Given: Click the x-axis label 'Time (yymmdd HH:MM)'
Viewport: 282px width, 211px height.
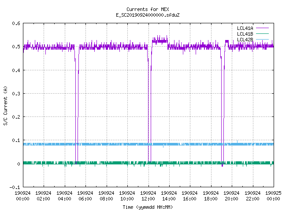Looking at the screenshot, I should click(x=148, y=207).
